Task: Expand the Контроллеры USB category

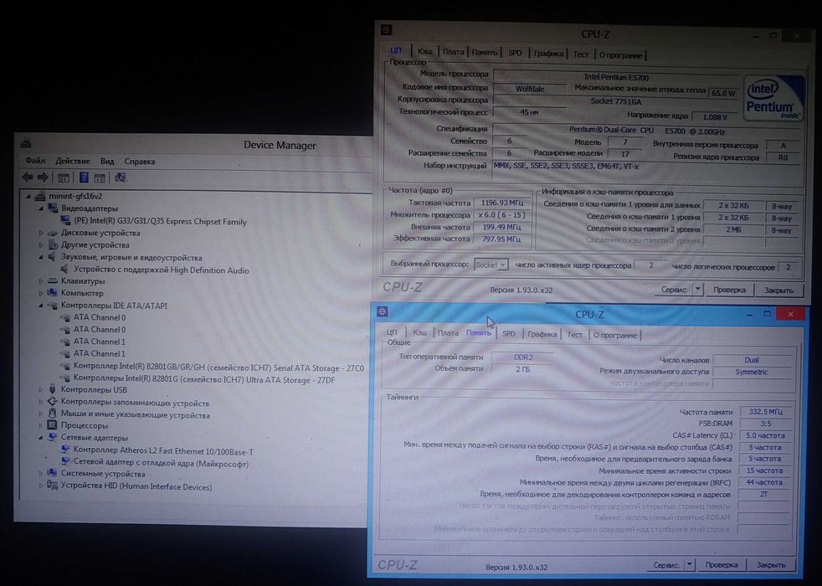Action: [x=41, y=389]
